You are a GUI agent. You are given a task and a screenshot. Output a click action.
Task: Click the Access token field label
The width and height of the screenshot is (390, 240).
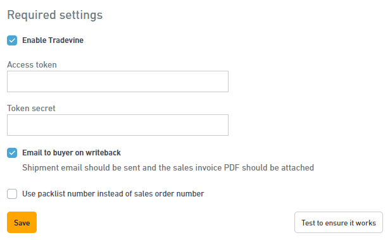[32, 65]
